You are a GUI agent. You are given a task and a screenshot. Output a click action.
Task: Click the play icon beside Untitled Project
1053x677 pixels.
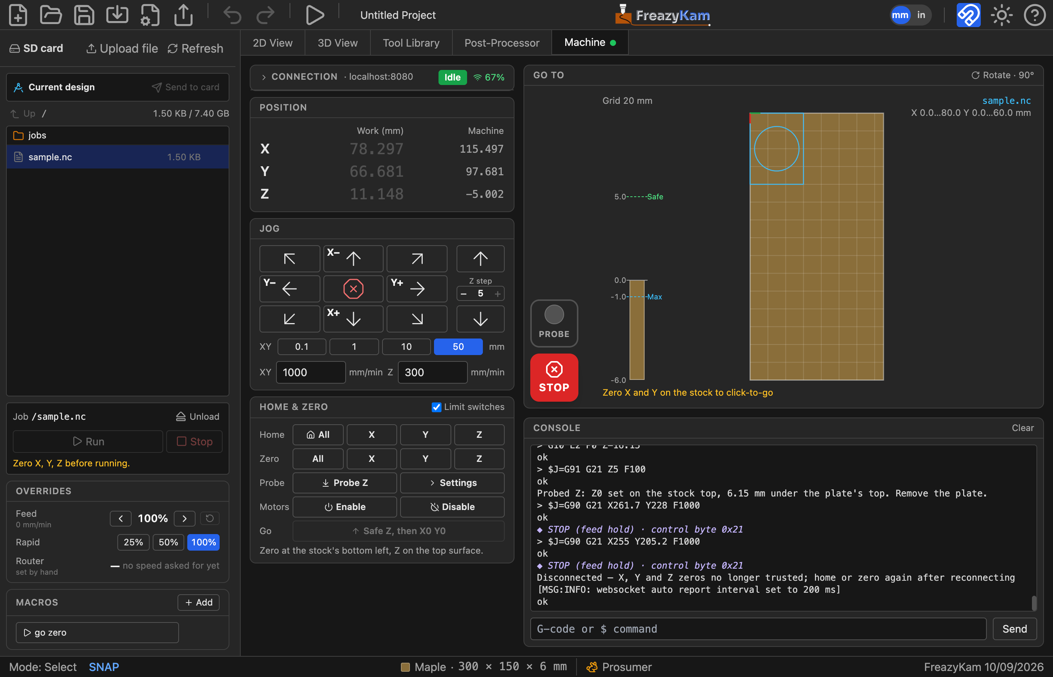(x=315, y=15)
